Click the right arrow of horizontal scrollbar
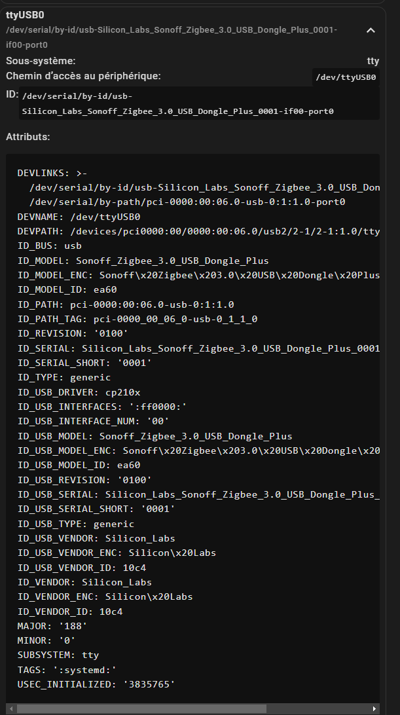The height and width of the screenshot is (715, 400). tap(374, 708)
